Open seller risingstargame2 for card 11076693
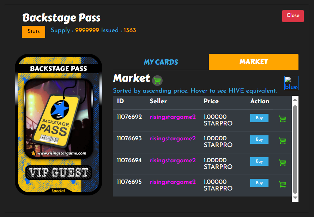 pyautogui.click(x=173, y=139)
